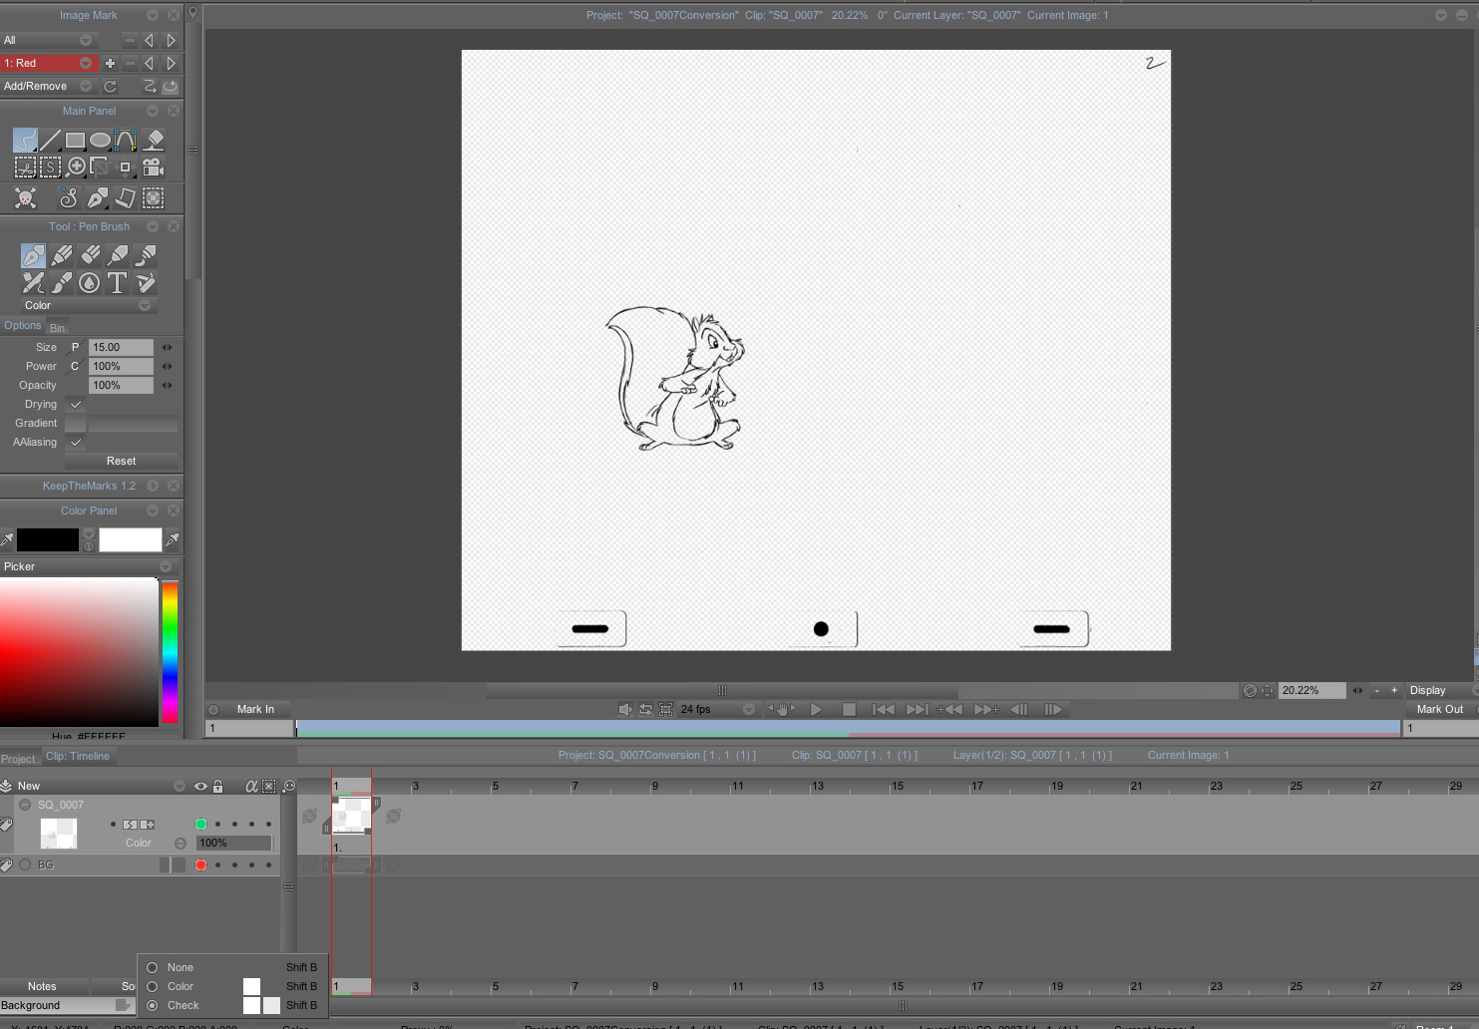Image resolution: width=1479 pixels, height=1029 pixels.
Task: Switch to the Options tab
Action: [22, 325]
